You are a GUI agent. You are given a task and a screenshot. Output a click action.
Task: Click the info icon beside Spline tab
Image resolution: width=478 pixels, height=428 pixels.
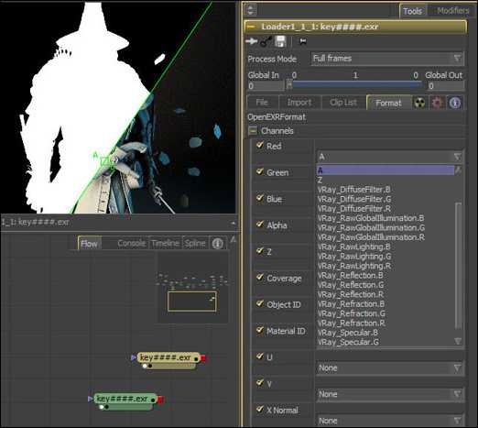coord(217,244)
